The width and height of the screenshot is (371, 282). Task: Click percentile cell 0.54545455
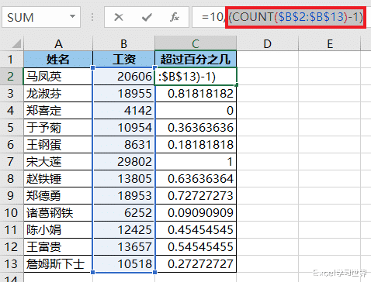tap(196, 247)
